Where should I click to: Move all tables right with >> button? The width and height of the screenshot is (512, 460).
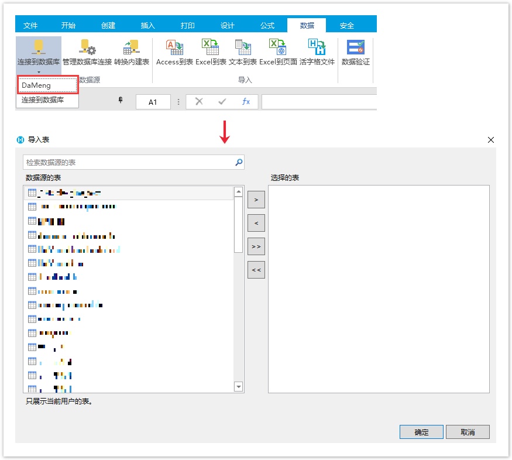tap(256, 246)
